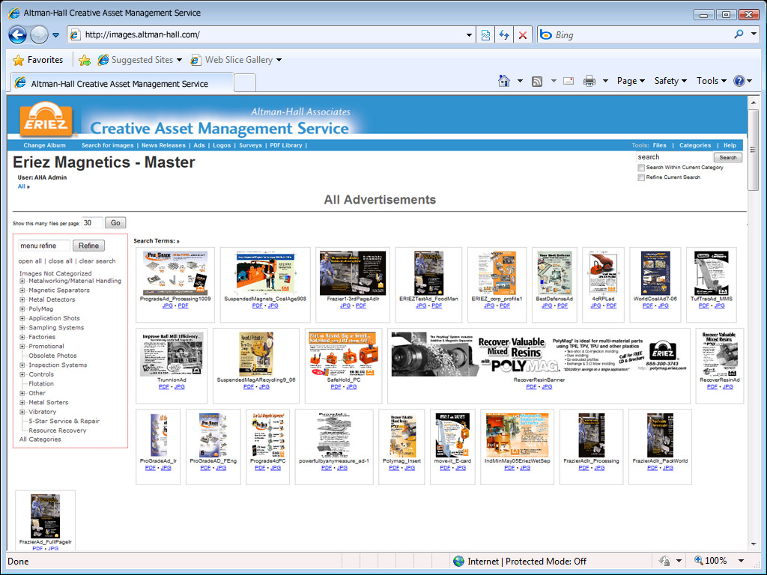Click the scroll-down arrow of page scrollbar

(754, 544)
